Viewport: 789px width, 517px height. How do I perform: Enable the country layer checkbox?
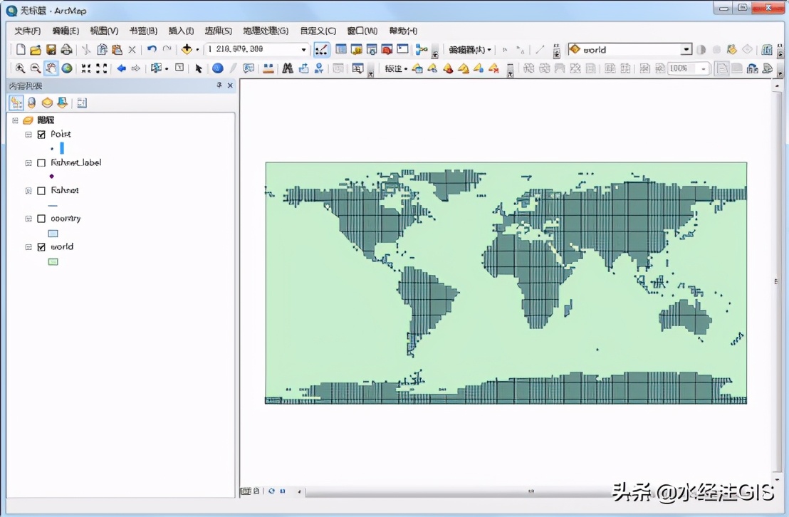tap(41, 219)
